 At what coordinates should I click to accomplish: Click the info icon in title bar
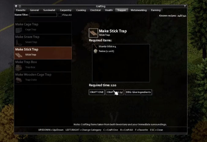tap(20, 6)
